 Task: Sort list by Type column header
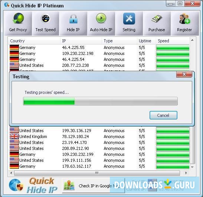(x=119, y=41)
